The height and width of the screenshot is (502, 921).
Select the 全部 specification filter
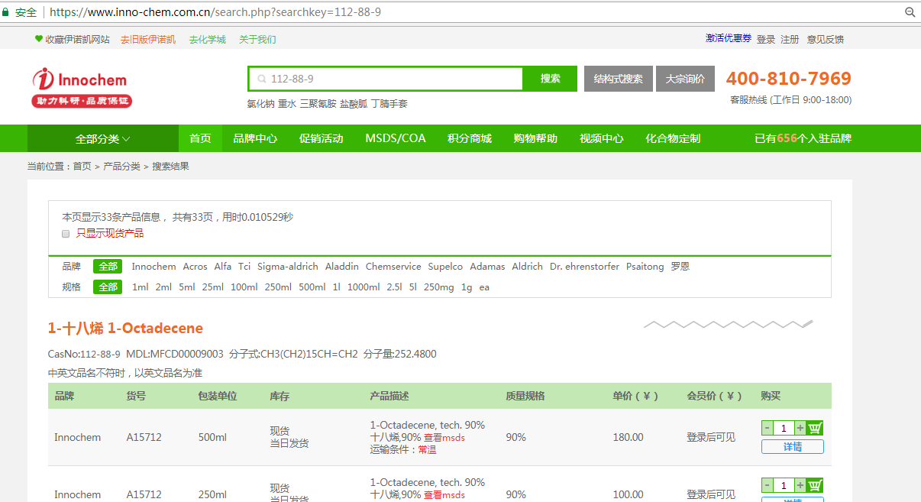pos(108,287)
